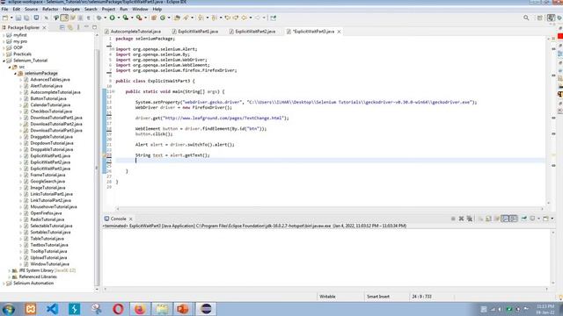The width and height of the screenshot is (563, 316).
Task: Click the editor horizontal scrollbar
Action: pyautogui.click(x=330, y=209)
